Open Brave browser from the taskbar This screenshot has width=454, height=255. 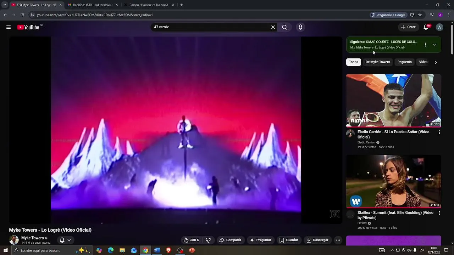[168, 250]
